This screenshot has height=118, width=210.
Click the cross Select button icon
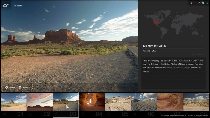pyautogui.click(x=7, y=87)
